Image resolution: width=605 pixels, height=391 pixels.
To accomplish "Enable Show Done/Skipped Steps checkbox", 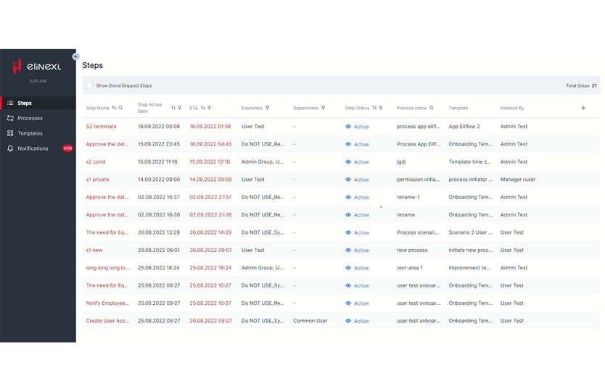I will click(90, 85).
